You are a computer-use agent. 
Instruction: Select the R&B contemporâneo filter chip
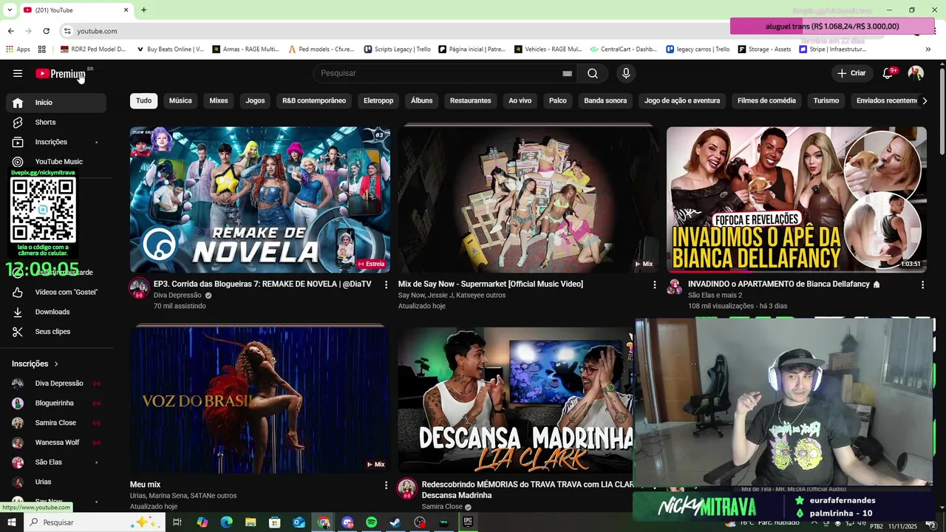314,100
